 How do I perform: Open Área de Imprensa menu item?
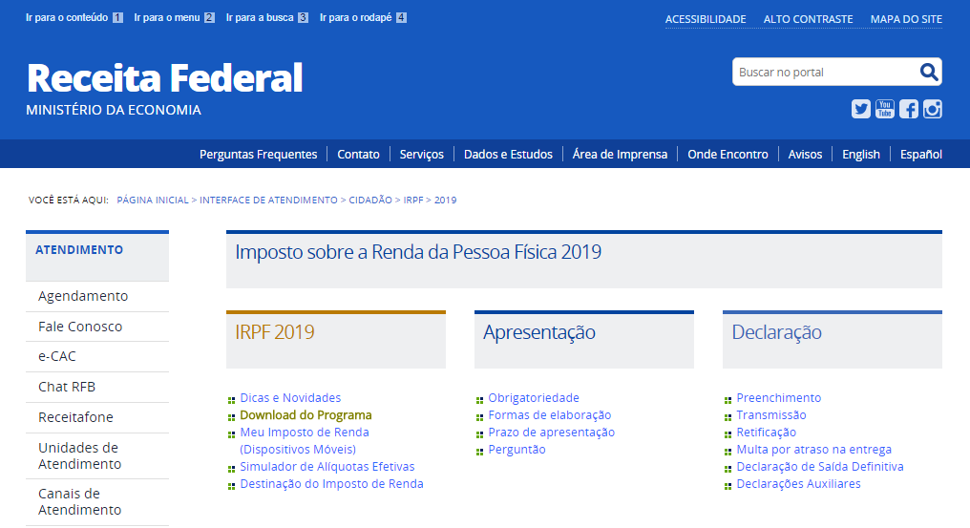click(x=620, y=154)
